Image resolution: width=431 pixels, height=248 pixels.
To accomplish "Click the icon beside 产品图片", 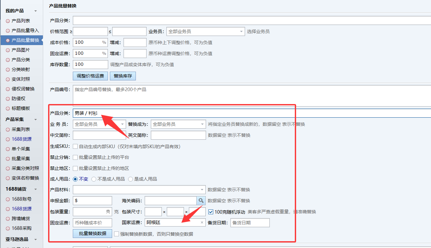I will [x=8, y=50].
